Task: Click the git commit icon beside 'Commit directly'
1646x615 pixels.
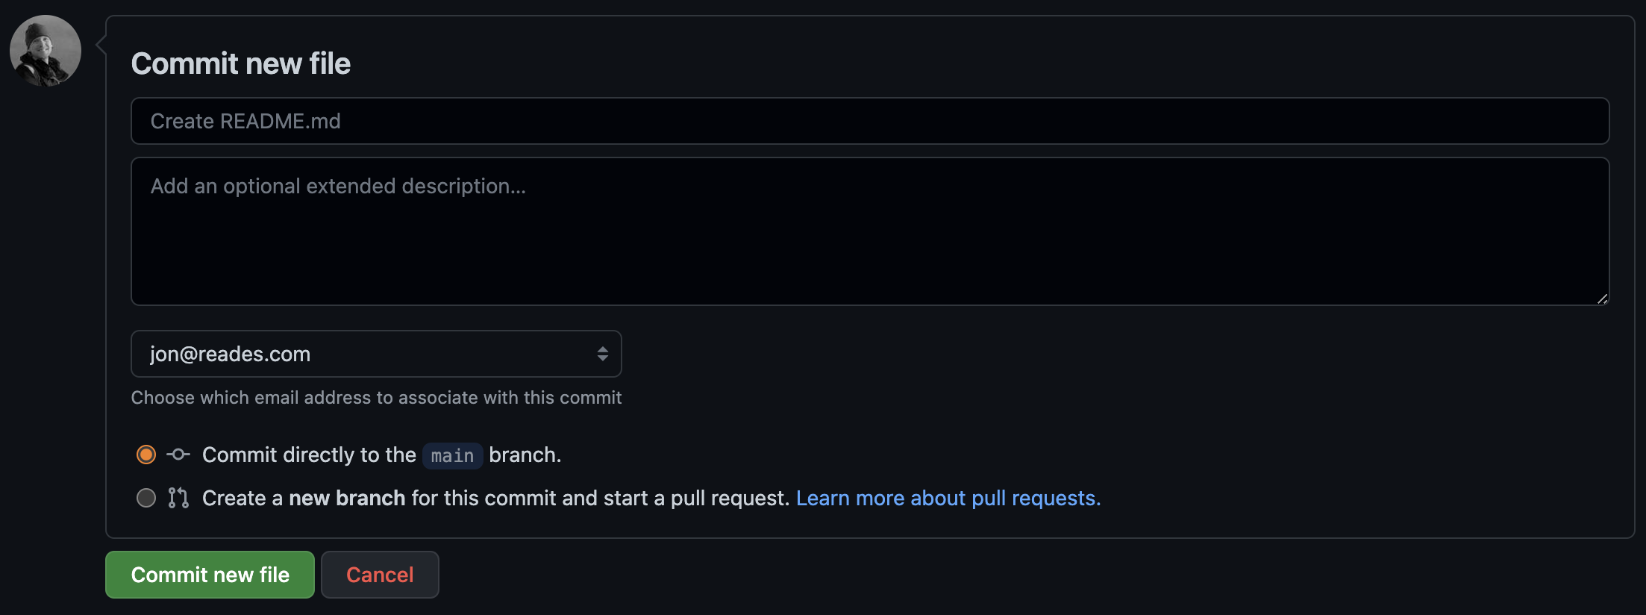Action: [178, 454]
